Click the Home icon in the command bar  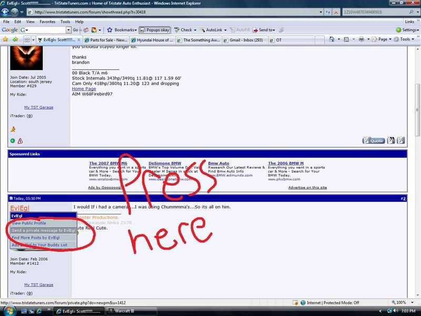coord(332,39)
